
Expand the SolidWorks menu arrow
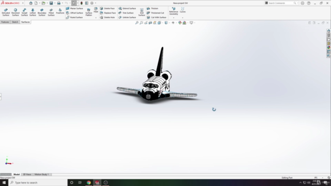tap(23, 3)
